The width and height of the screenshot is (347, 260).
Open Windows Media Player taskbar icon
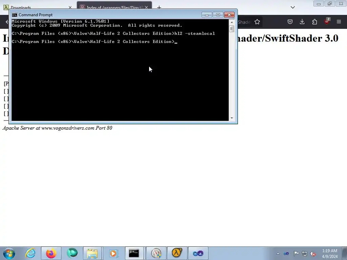point(113,253)
